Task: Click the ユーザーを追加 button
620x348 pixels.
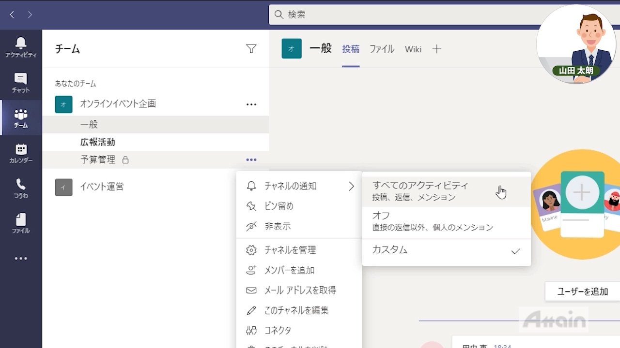Action: coord(582,291)
